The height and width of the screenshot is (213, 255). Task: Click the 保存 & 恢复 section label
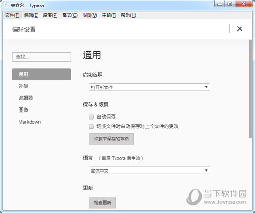[96, 104]
